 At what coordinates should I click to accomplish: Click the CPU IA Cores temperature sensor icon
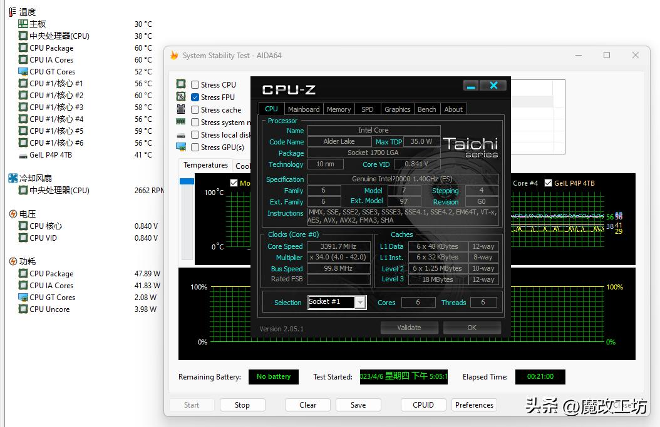click(x=23, y=59)
